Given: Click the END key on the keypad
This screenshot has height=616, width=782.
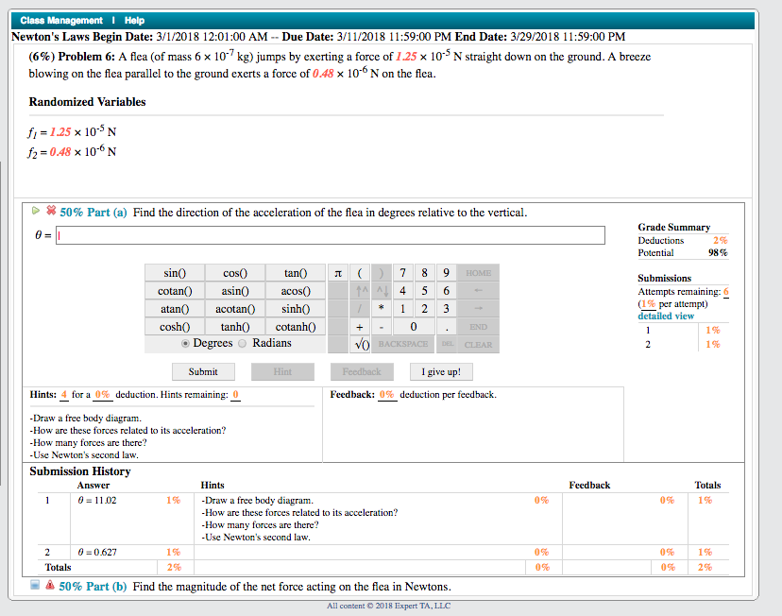Looking at the screenshot, I should tap(481, 326).
